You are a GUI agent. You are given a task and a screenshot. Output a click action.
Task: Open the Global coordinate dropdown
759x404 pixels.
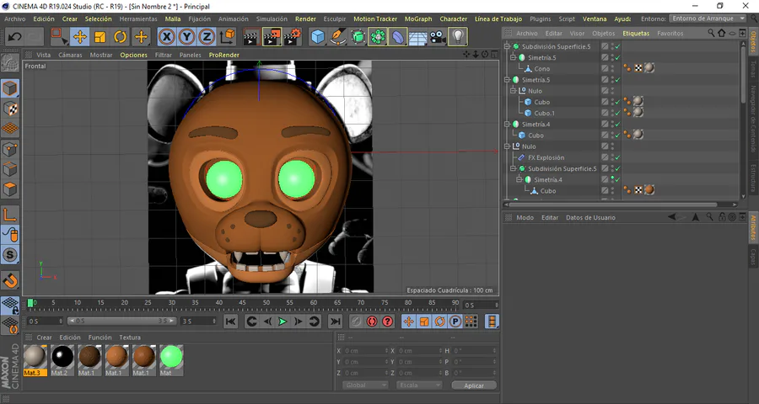tap(365, 385)
